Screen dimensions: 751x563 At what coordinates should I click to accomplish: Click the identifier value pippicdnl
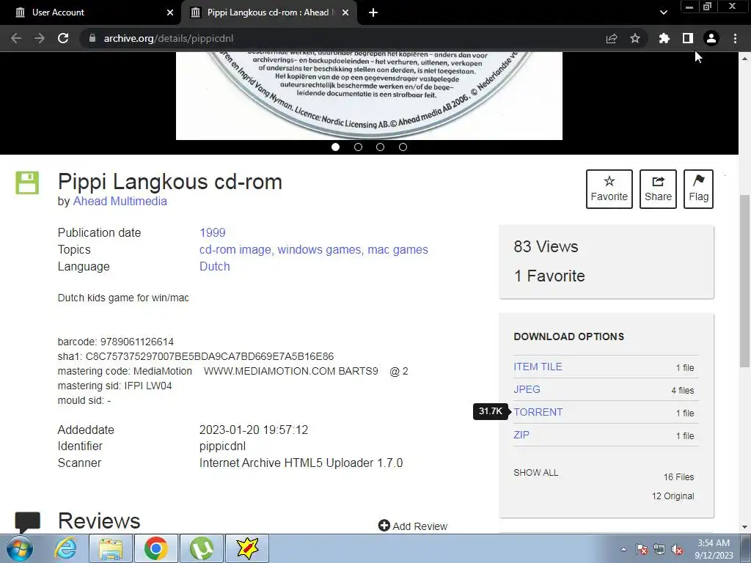point(222,446)
